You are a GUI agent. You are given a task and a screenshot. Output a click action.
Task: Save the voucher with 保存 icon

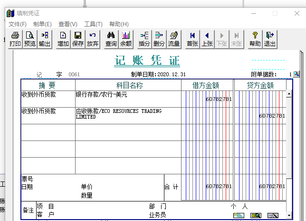pyautogui.click(x=78, y=40)
